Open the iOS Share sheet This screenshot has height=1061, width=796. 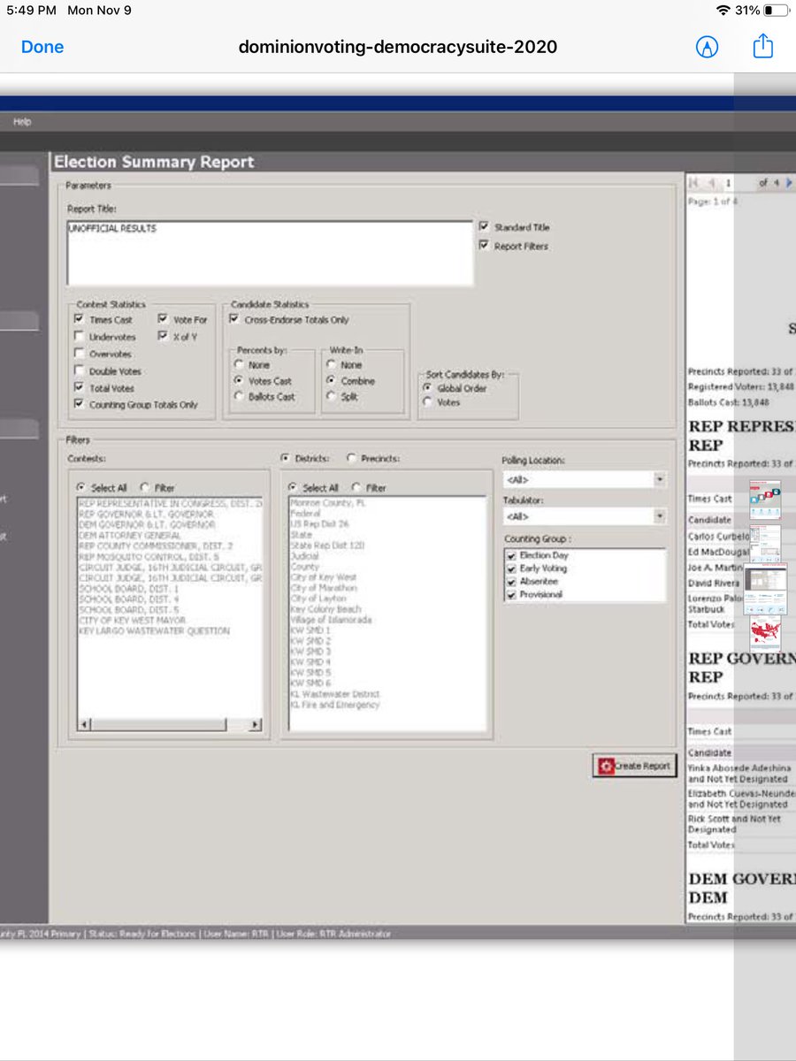coord(762,46)
